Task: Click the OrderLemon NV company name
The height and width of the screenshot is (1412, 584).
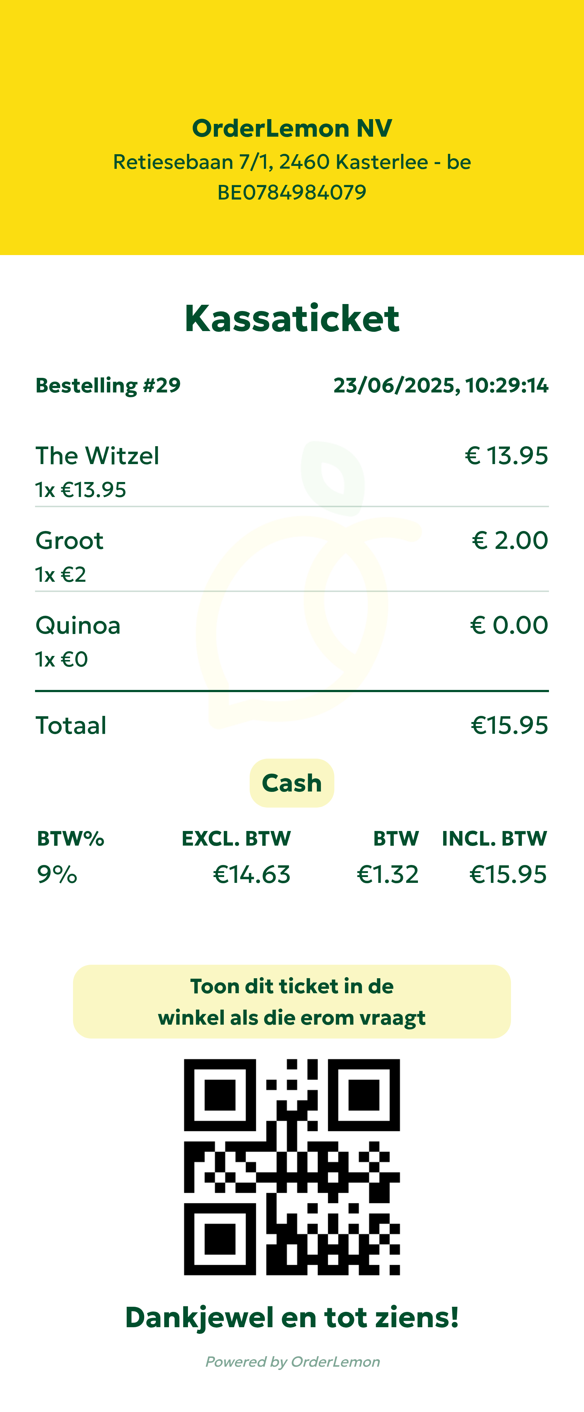Action: point(292,128)
